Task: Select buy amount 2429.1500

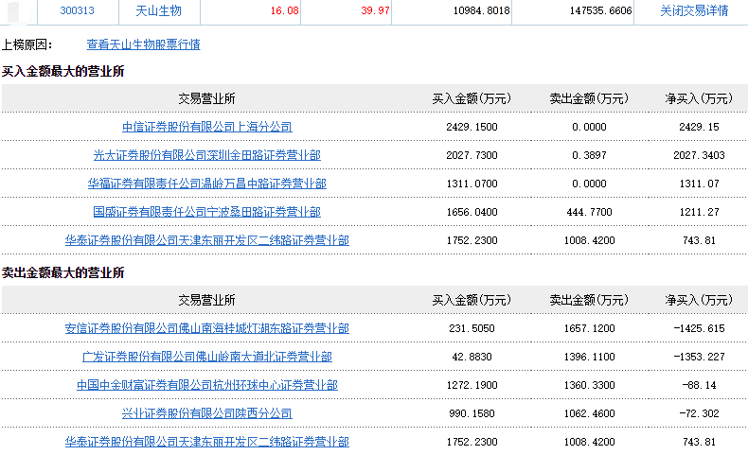Action: (x=472, y=127)
